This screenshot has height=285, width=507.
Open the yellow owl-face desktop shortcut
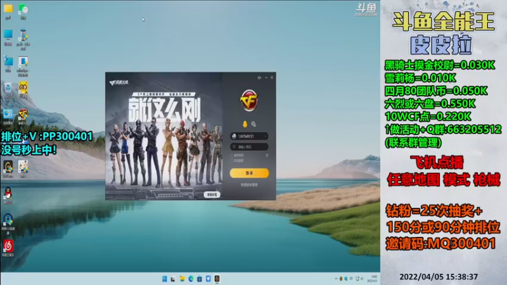coord(23,88)
